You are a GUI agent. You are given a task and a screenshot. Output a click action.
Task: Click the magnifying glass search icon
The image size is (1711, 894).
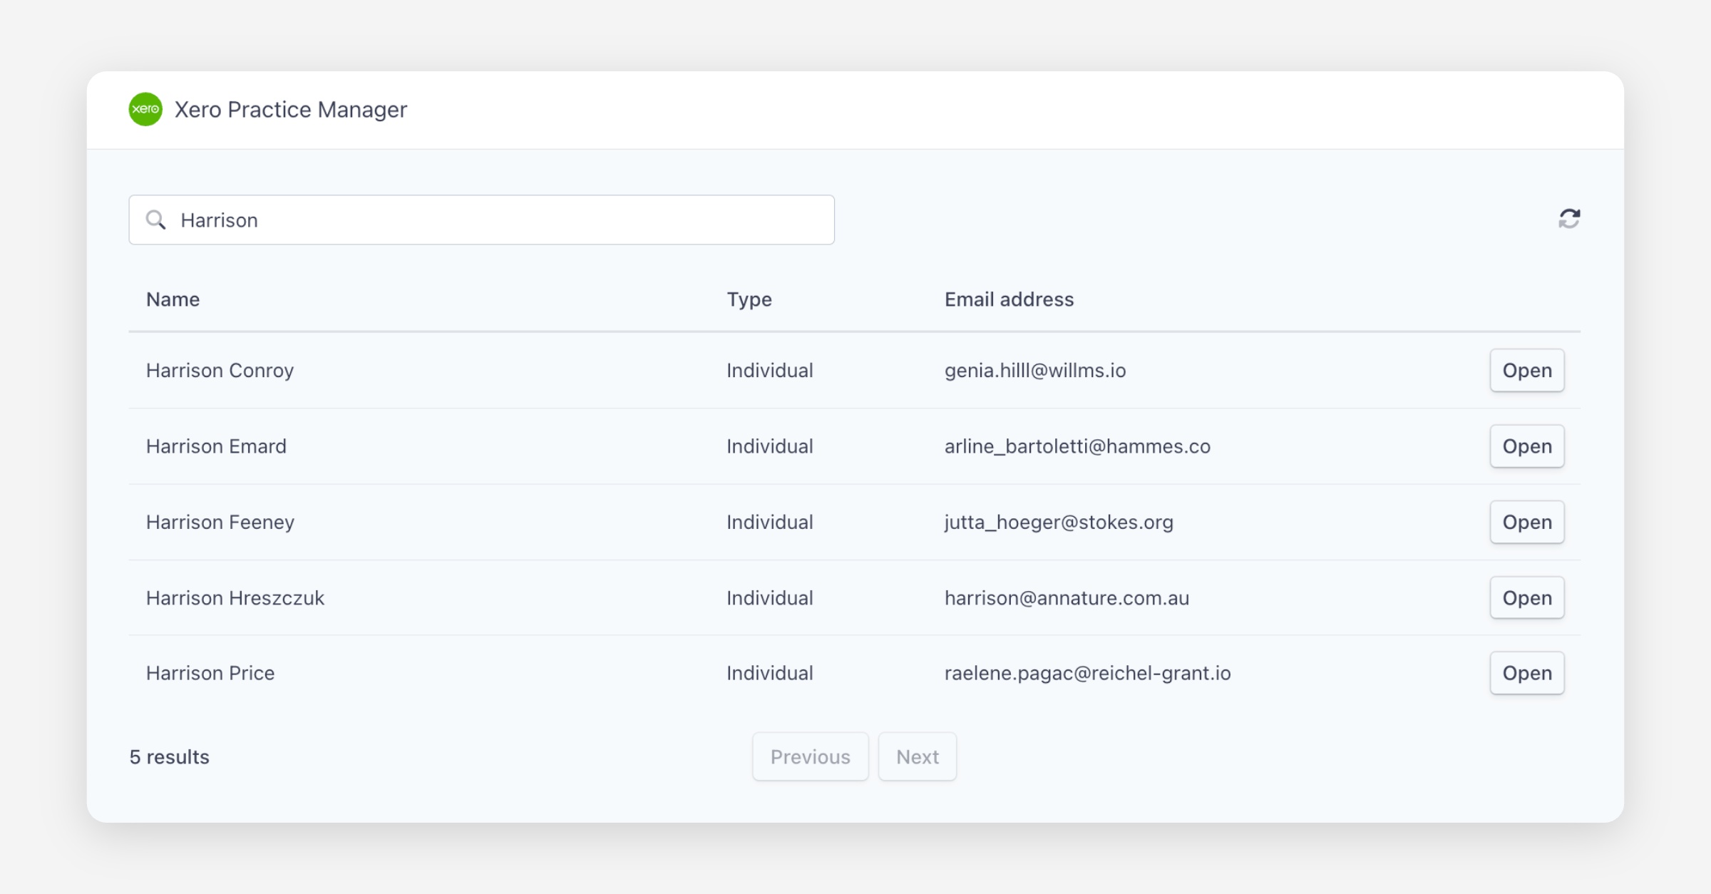tap(155, 220)
